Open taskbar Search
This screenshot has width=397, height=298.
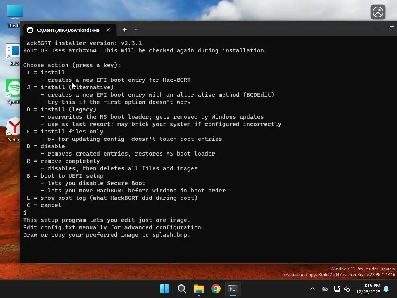point(182,289)
